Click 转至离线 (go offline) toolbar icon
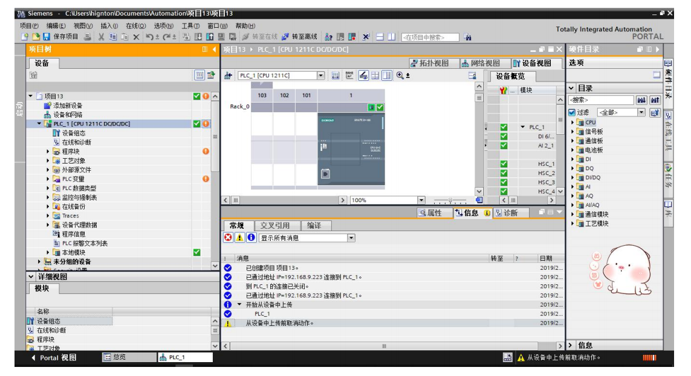This screenshot has width=691, height=376. coord(285,37)
